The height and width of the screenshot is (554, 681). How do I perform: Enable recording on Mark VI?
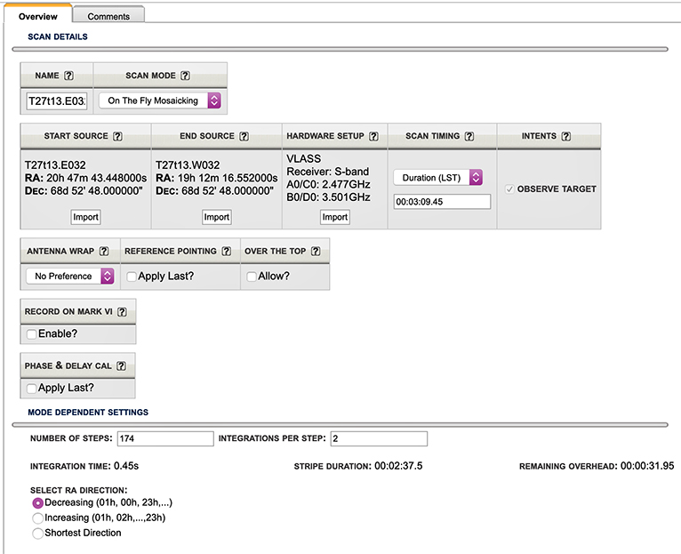coord(32,333)
